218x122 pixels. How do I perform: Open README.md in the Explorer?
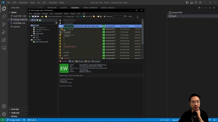pos(19,23)
